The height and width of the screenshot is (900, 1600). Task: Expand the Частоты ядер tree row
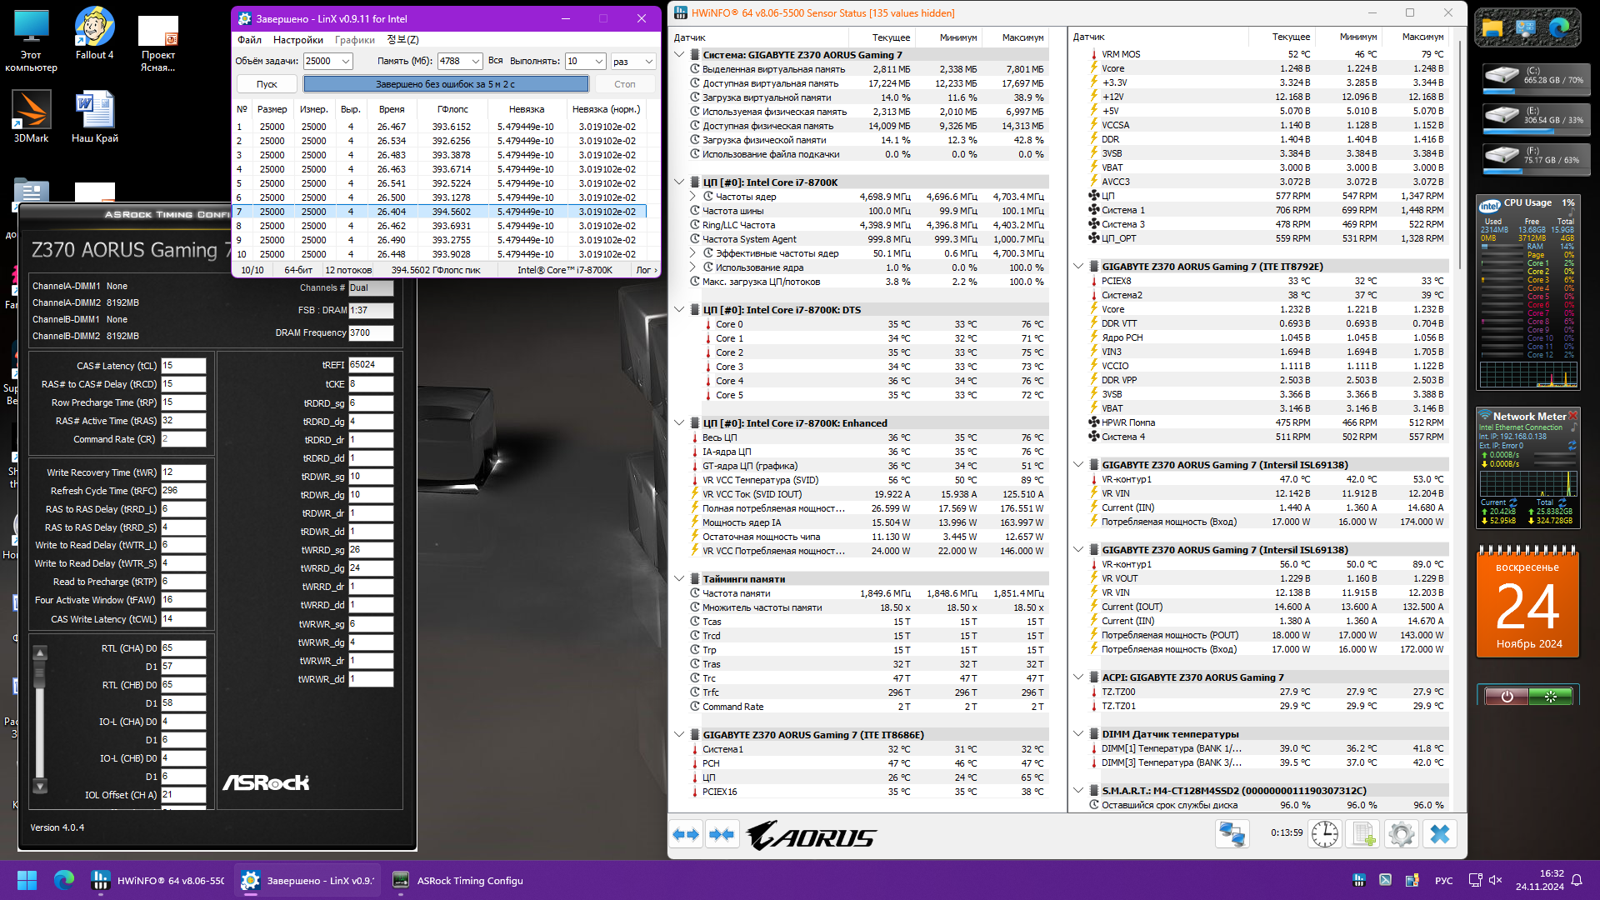[692, 197]
